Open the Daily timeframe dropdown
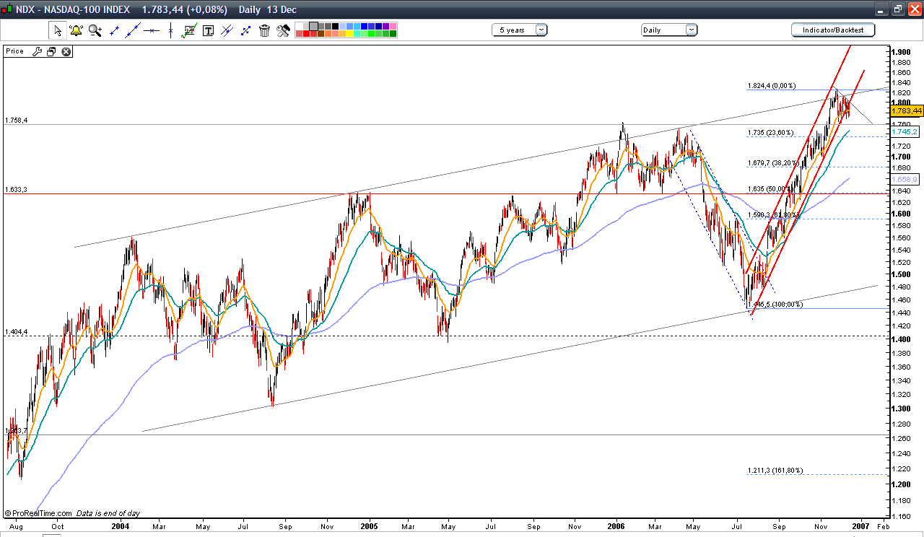The image size is (924, 537). (x=669, y=30)
